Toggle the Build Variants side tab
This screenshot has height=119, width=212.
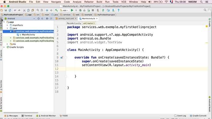1,104
